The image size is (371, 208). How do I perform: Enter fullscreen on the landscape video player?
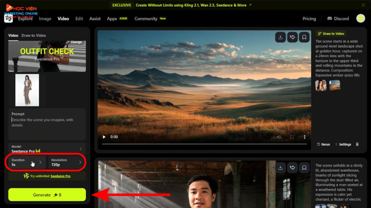click(x=292, y=137)
